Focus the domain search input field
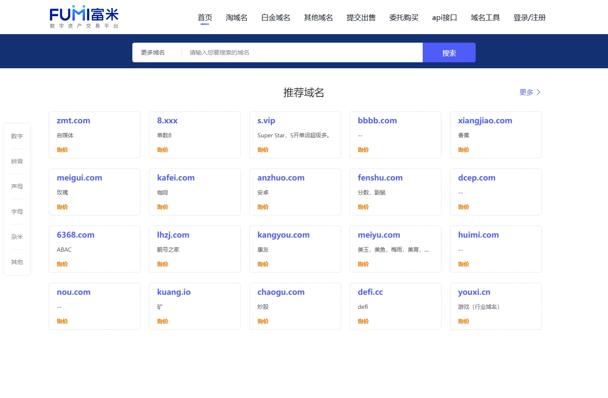Viewport: 608px width, 398px height. [302, 52]
